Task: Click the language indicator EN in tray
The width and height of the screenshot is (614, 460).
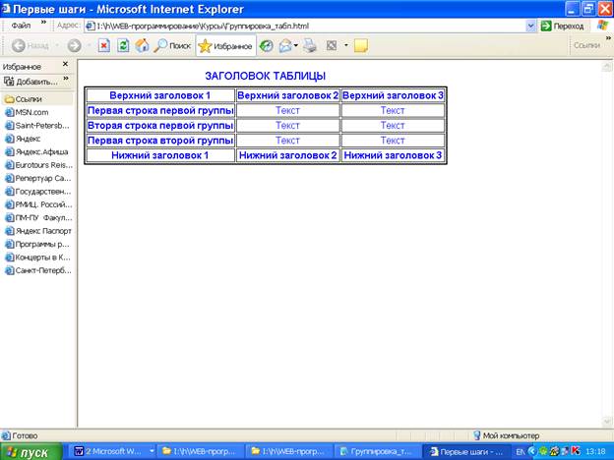Action: [520, 452]
